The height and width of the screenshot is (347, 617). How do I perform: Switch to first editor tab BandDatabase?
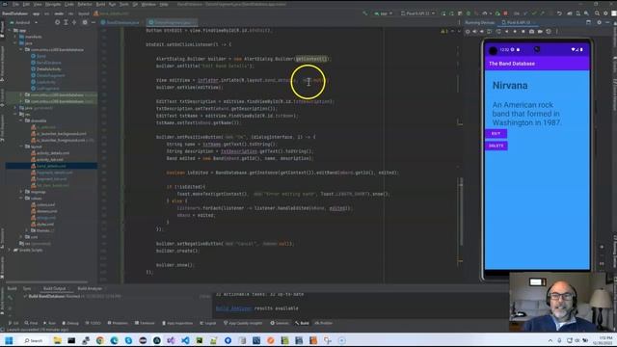coord(121,22)
